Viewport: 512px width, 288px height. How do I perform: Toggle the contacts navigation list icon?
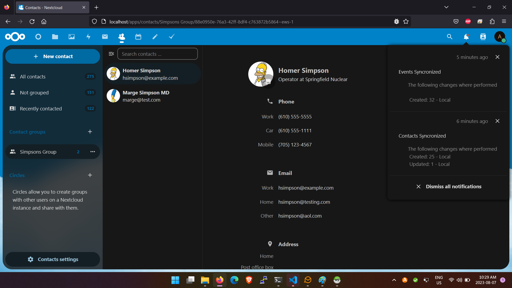[111, 54]
